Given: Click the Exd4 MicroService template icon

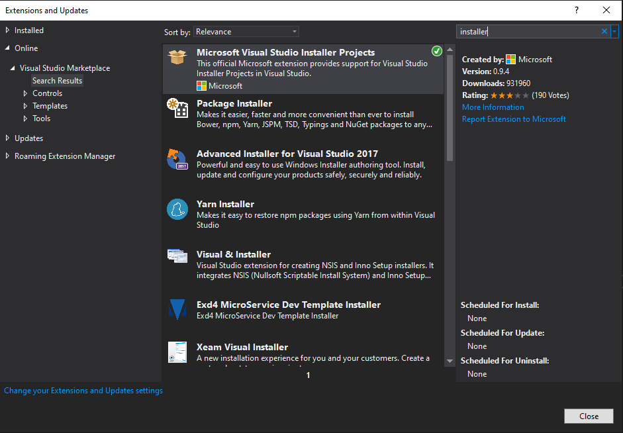Looking at the screenshot, I should click(177, 309).
